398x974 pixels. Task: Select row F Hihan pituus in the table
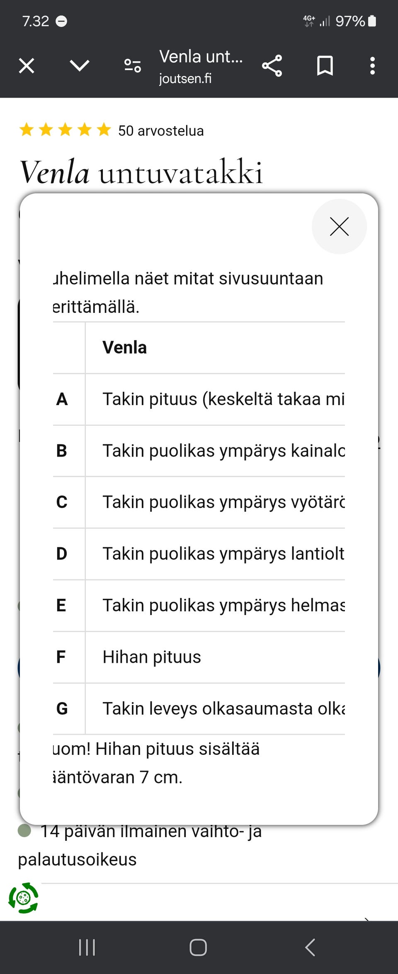coord(152,657)
